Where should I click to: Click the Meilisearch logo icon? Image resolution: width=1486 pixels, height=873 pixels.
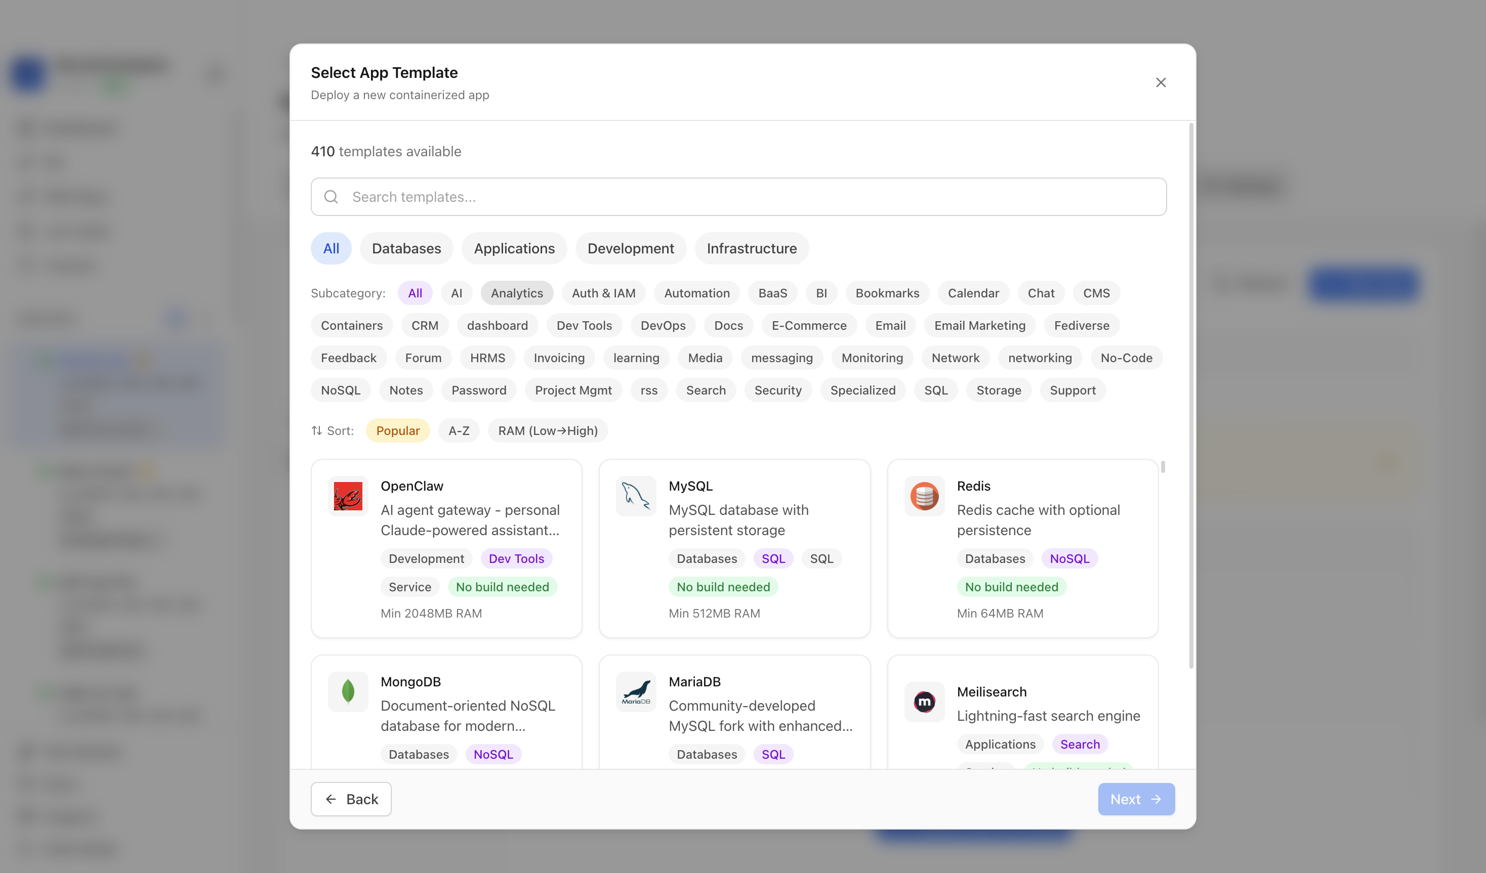click(x=924, y=702)
